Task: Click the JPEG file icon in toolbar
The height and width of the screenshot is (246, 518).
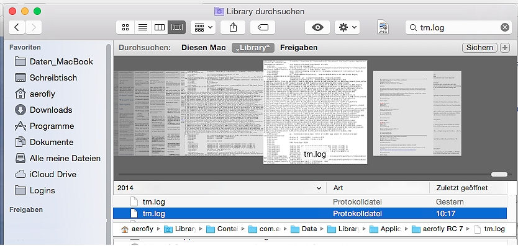Action: click(x=383, y=27)
